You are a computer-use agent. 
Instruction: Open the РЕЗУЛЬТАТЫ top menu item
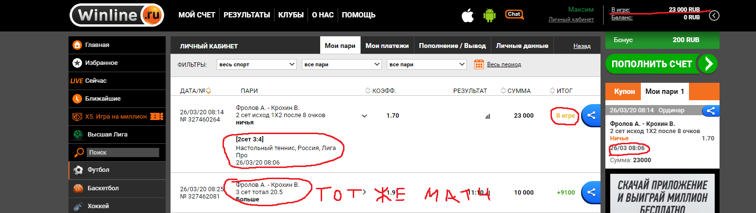pos(247,15)
